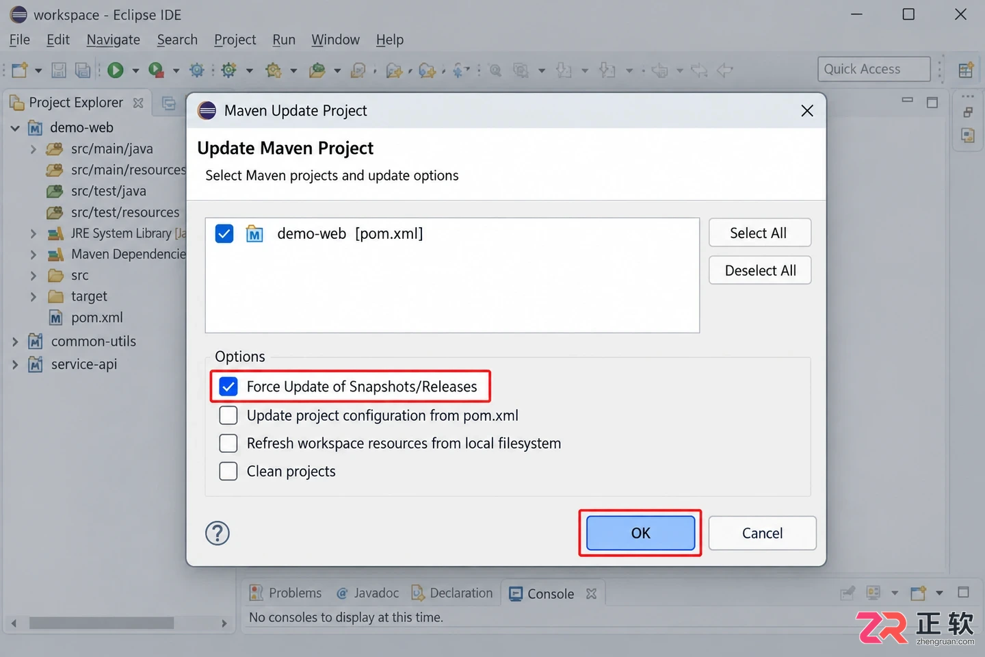Toggle Force Update of Snapshots/Releases checkbox
Viewport: 985px width, 657px height.
click(228, 387)
